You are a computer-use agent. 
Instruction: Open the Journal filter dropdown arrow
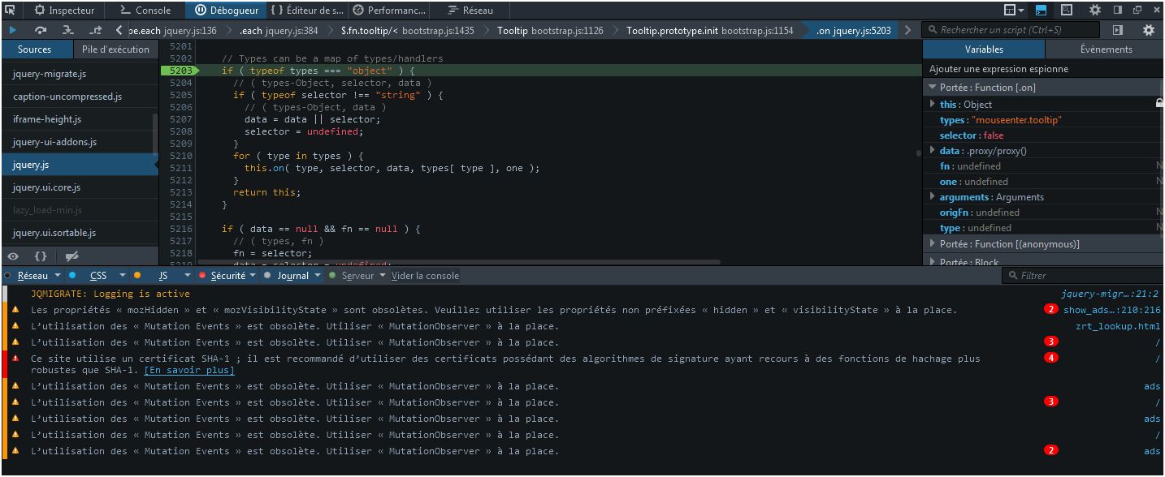tap(318, 276)
